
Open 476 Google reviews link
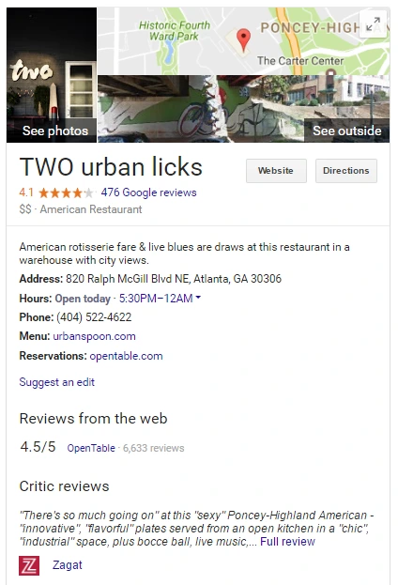click(x=148, y=192)
